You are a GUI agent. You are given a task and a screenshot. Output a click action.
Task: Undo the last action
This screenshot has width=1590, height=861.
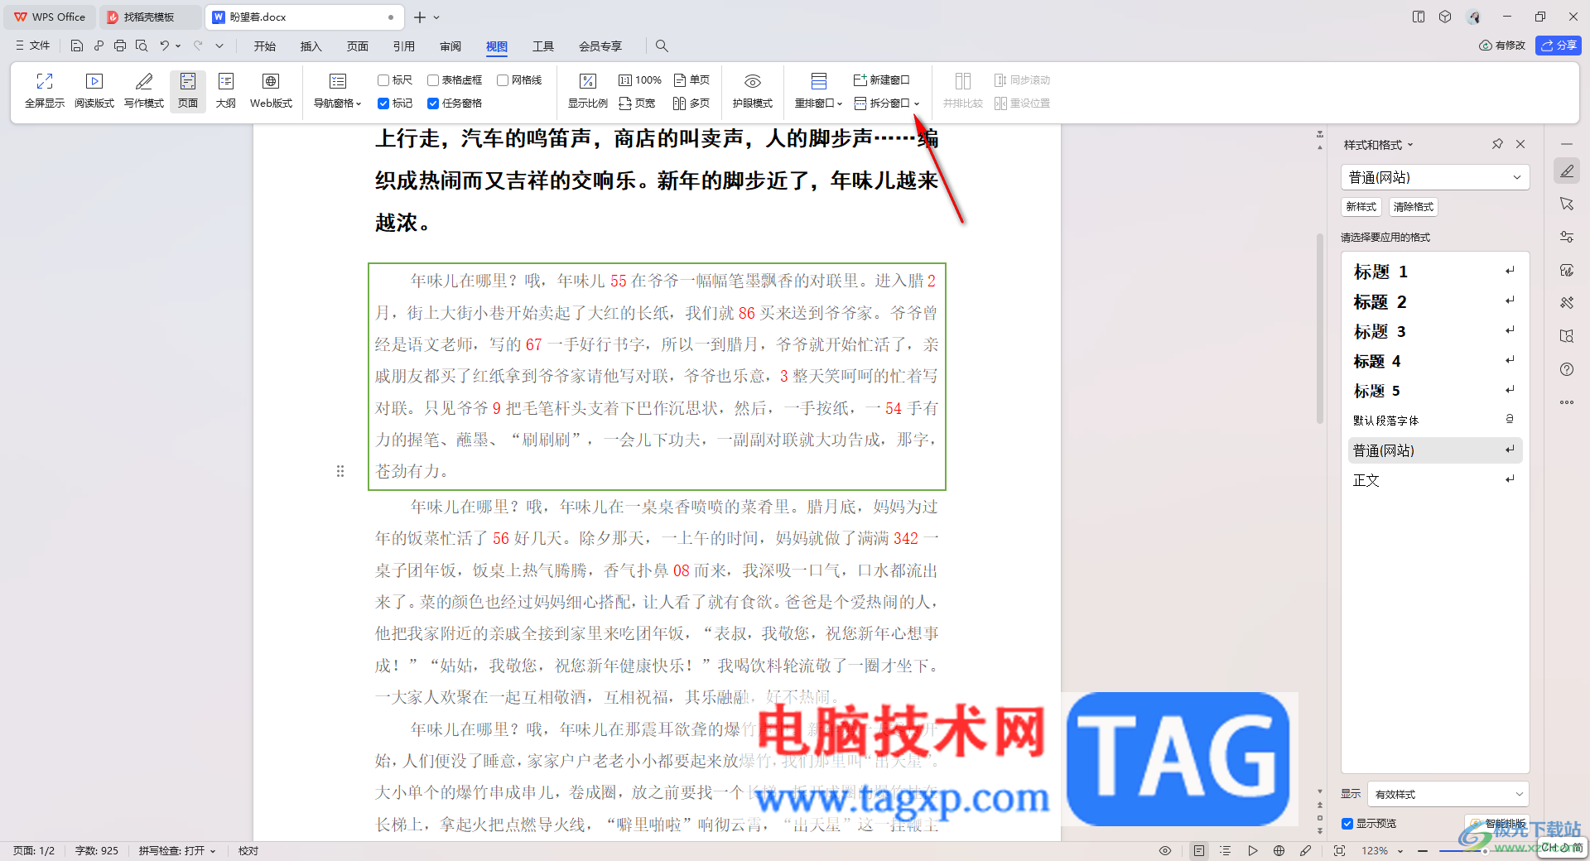click(x=164, y=46)
